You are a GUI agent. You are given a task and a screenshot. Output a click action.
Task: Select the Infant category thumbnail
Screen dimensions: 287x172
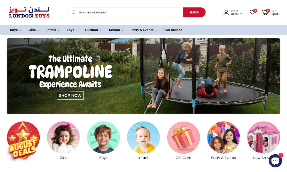(x=143, y=137)
